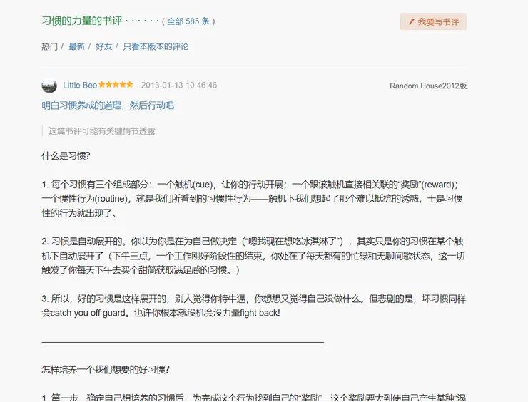Image resolution: width=528 pixels, height=402 pixels.
Task: Click paragraph starting 3. 所以，好的习惯
Action: (x=253, y=306)
